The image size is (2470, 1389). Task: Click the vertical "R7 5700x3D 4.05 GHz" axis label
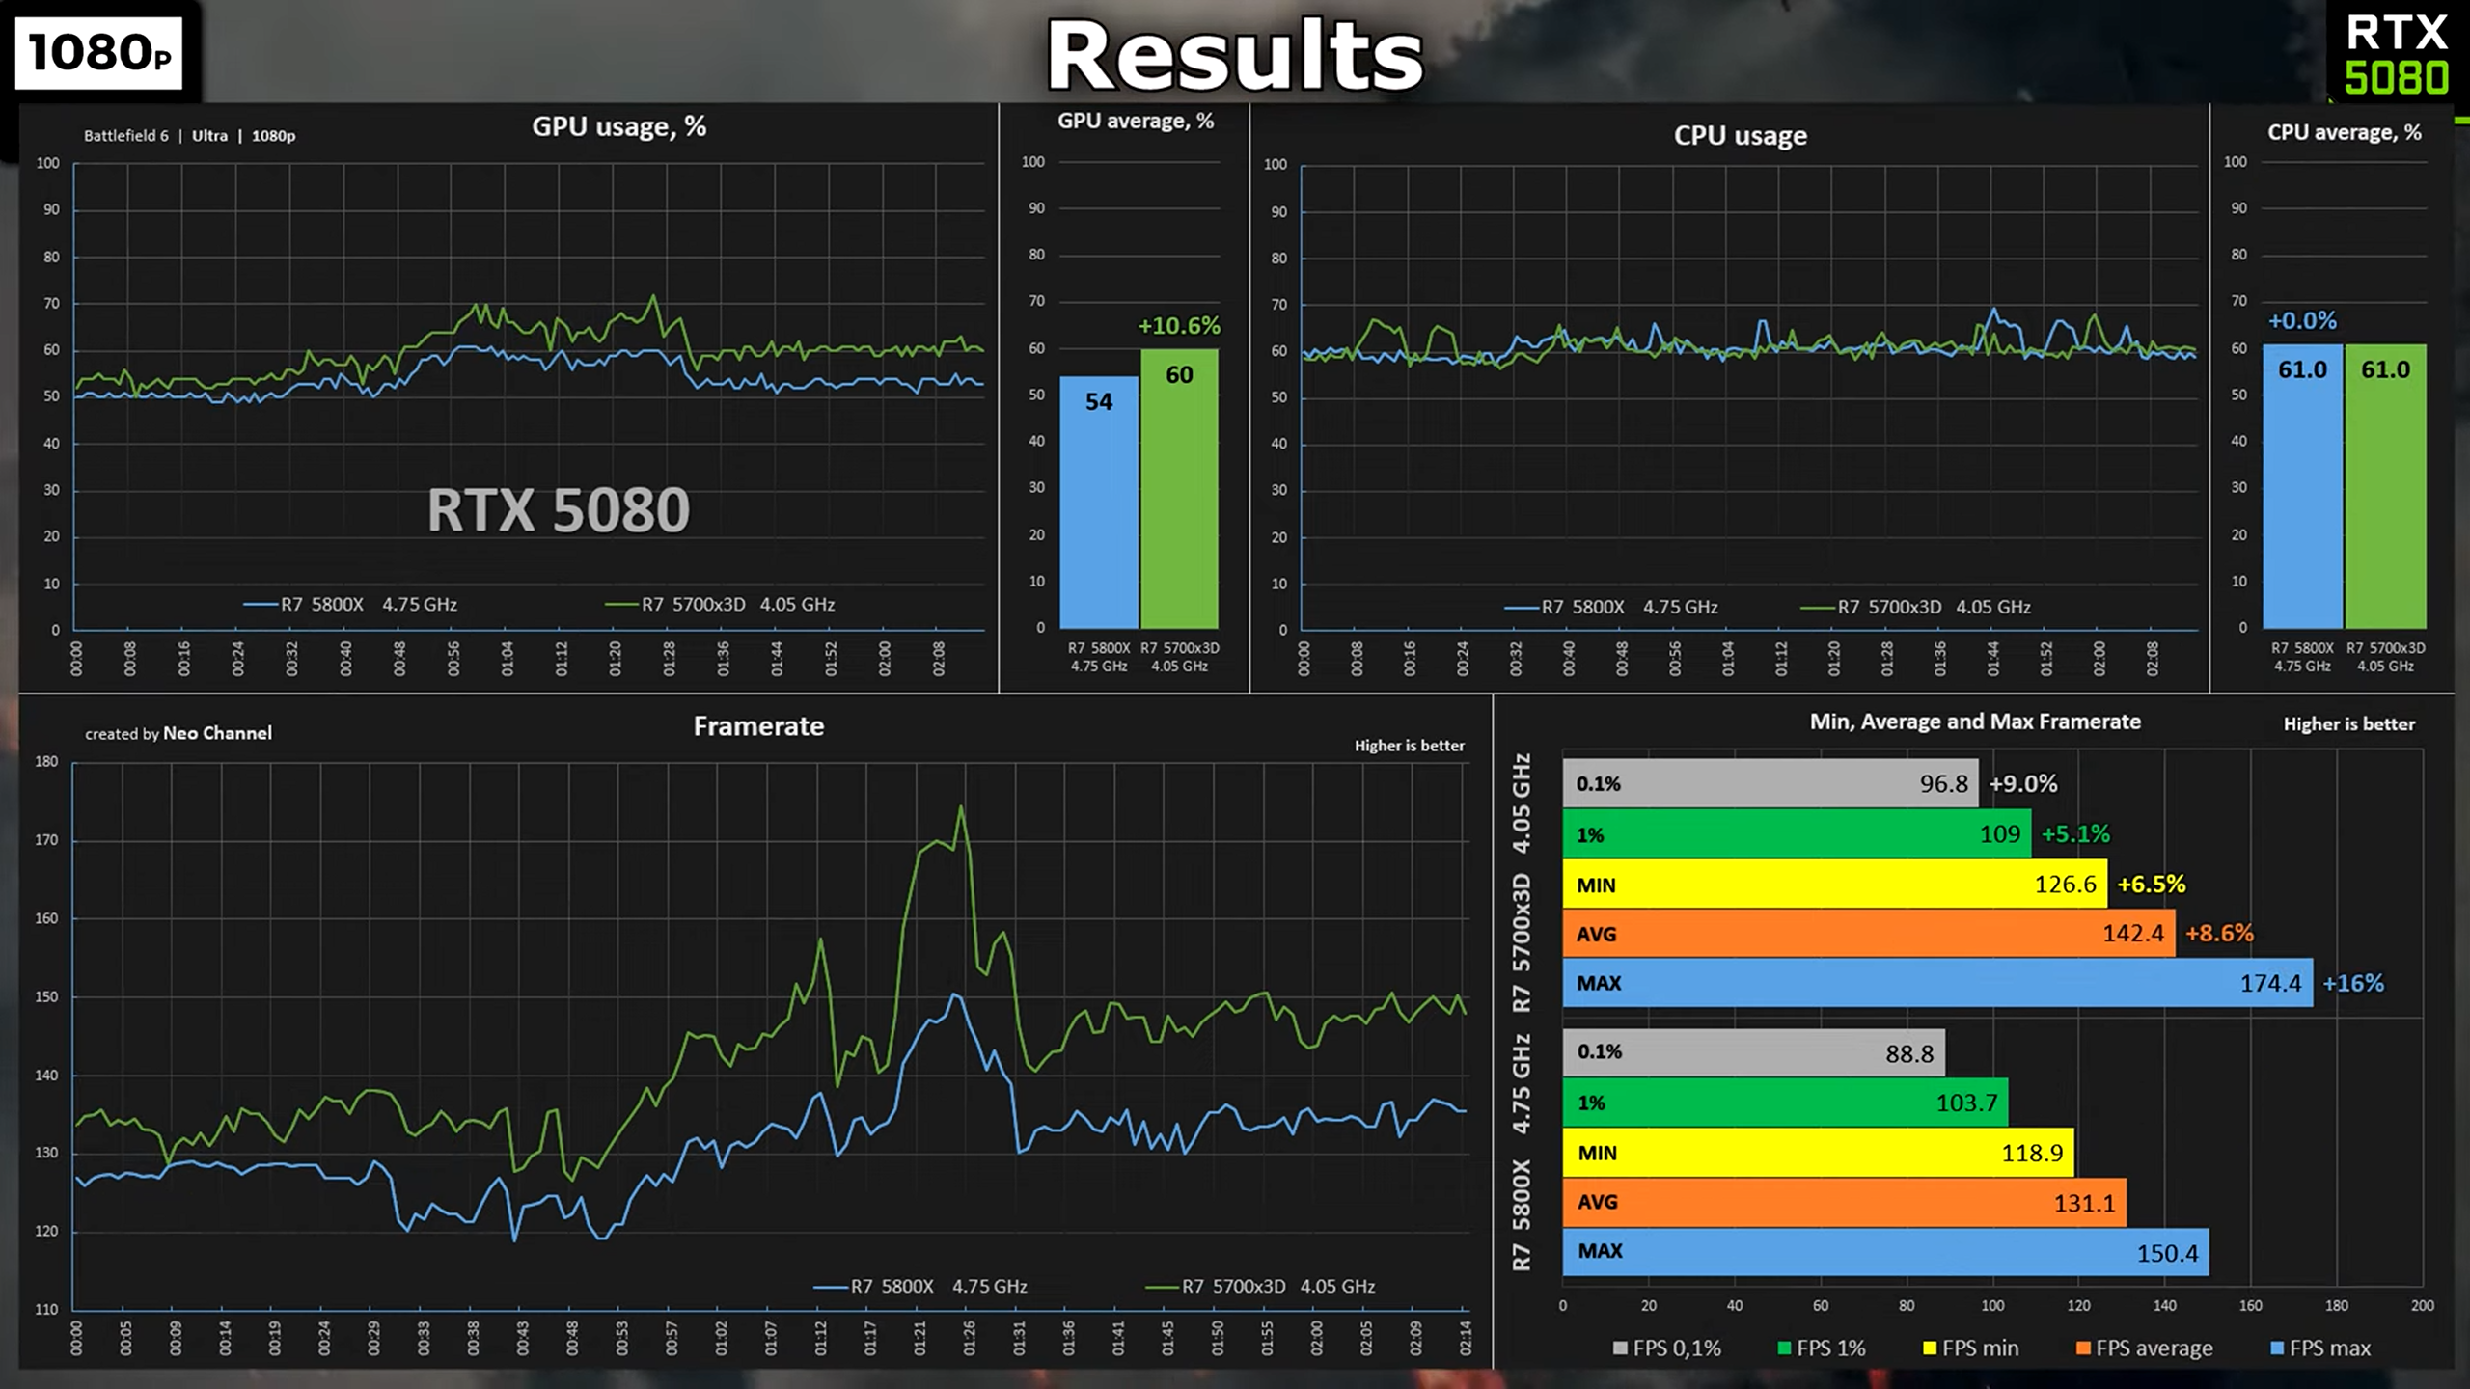1522,883
